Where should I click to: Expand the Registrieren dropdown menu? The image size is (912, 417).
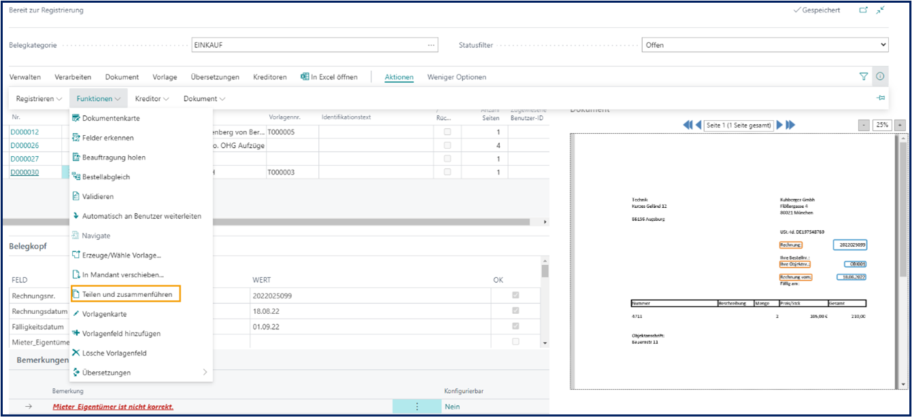click(39, 98)
